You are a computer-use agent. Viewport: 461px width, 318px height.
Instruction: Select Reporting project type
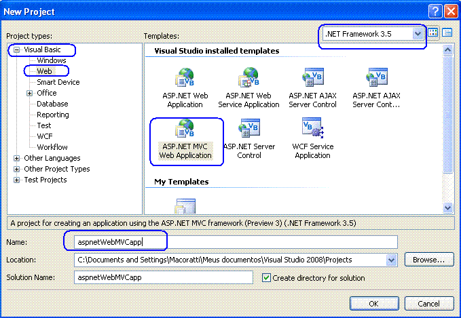click(53, 115)
